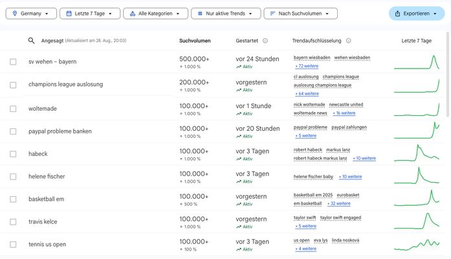Click the Letzte 7 Tage column header

tap(417, 41)
